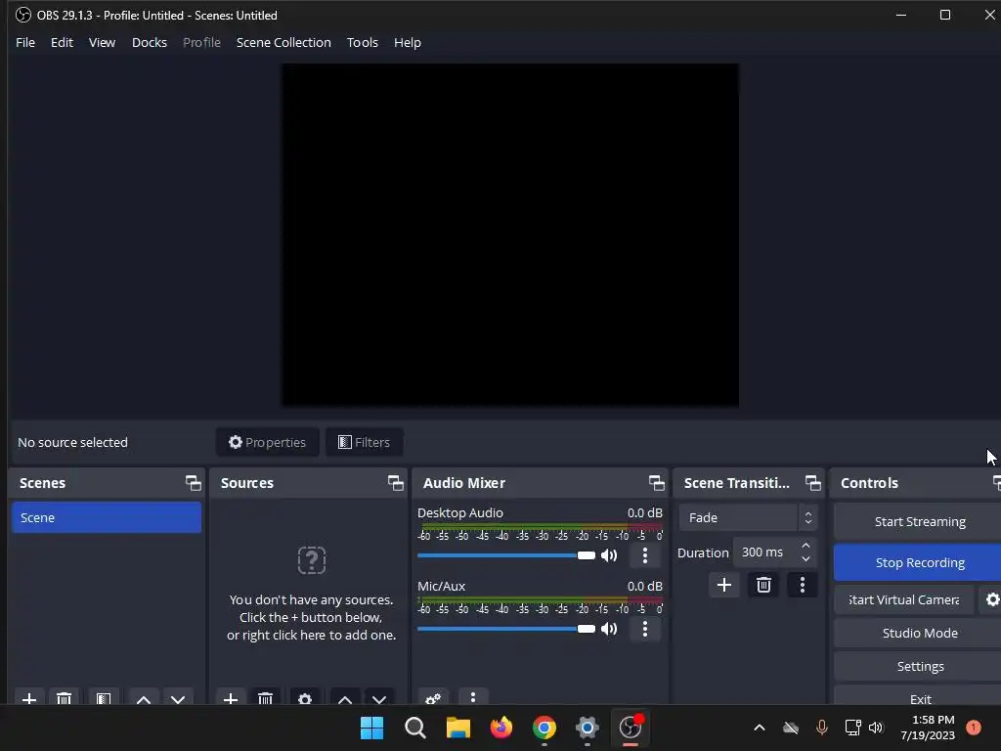Open transition properties three-dot menu
The height and width of the screenshot is (751, 1001).
pos(803,585)
